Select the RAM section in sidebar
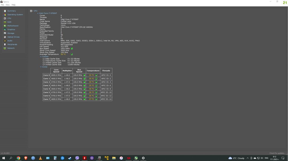 (x=9, y=22)
